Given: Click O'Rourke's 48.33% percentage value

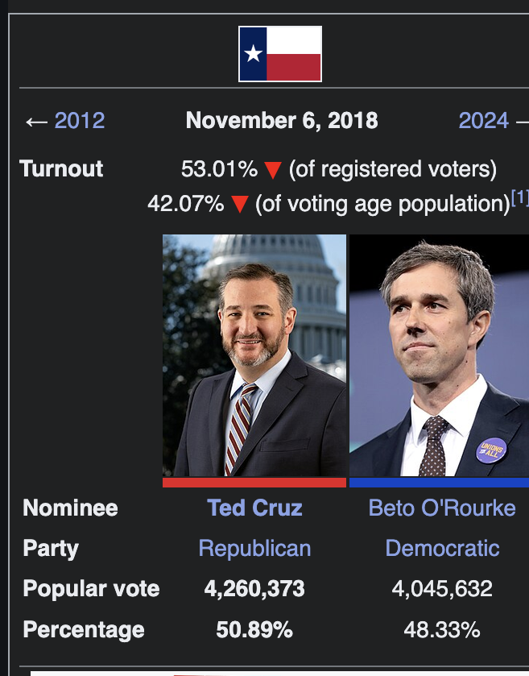Looking at the screenshot, I should [442, 630].
